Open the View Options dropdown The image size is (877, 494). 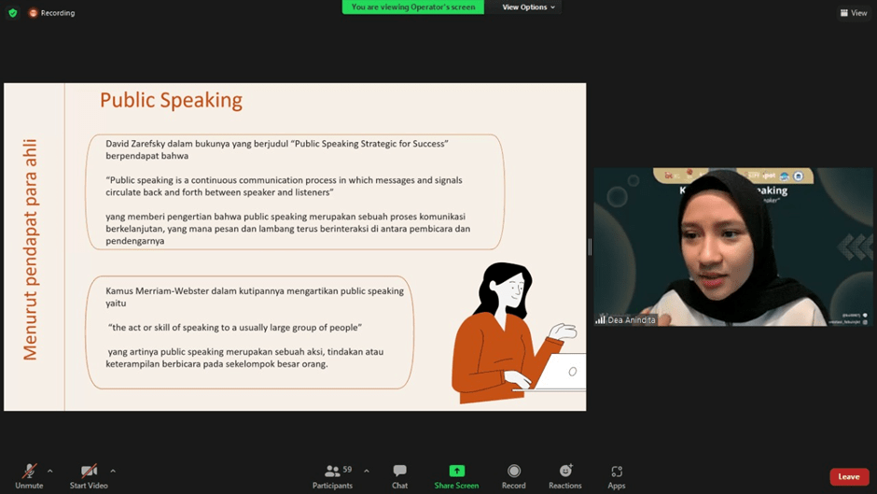coord(528,7)
